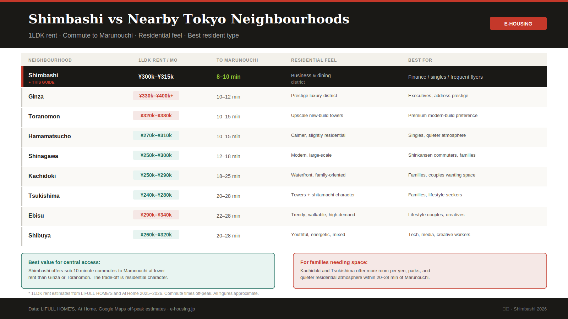
Task: Click Ginza rent badge ¥330k–¥400k+
Action: click(156, 96)
